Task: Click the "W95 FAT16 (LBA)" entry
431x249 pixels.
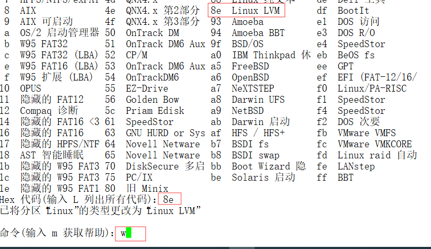Action: tap(59, 66)
